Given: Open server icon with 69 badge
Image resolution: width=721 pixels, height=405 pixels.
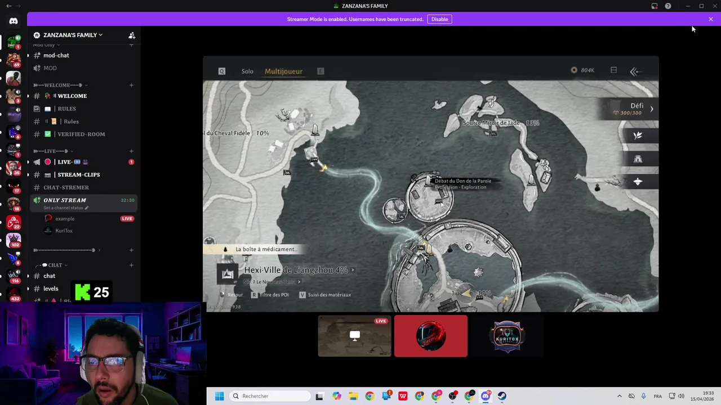Looking at the screenshot, I should (14, 60).
